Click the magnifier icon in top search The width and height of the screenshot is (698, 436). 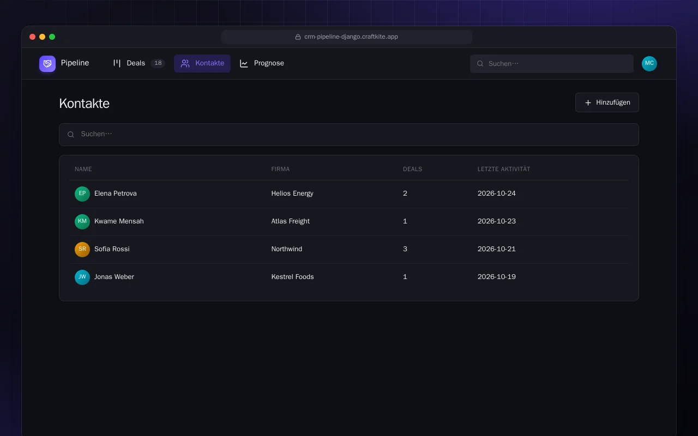(480, 64)
